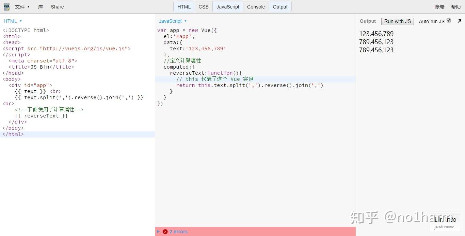Open the 账号 account link

(x=439, y=7)
